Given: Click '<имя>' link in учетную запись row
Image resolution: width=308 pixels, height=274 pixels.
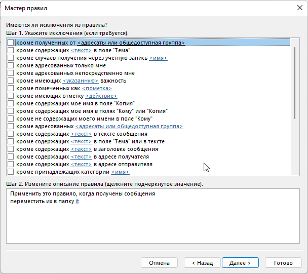Looking at the screenshot, I should coord(158,58).
